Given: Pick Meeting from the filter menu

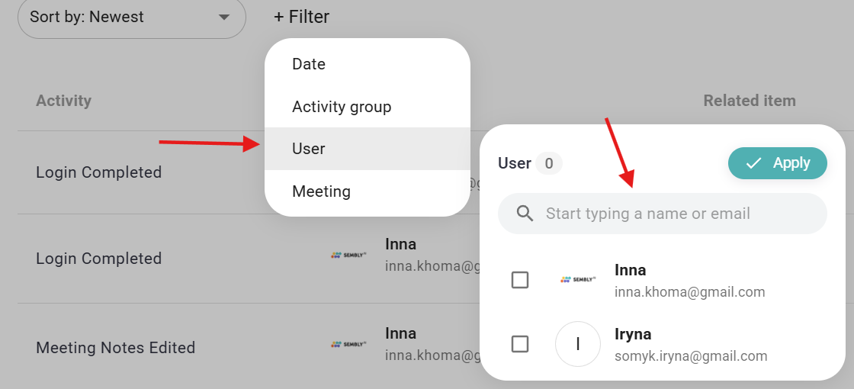Looking at the screenshot, I should click(x=321, y=191).
